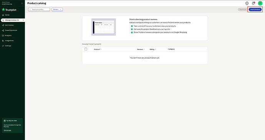Click the Product catalog page title
The height and width of the screenshot is (140, 265).
(36, 3)
